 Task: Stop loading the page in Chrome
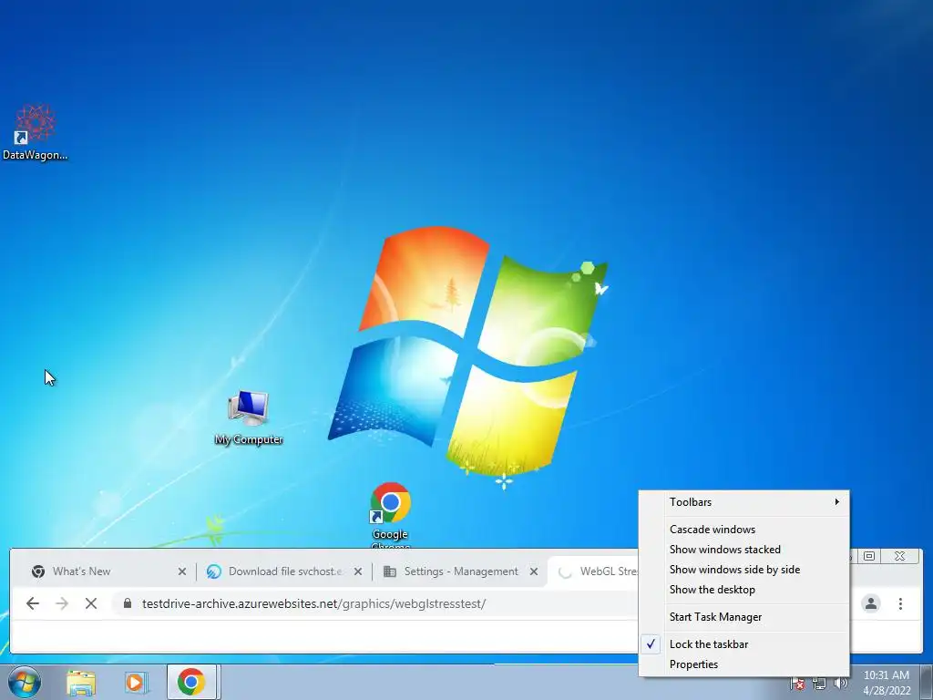(91, 603)
